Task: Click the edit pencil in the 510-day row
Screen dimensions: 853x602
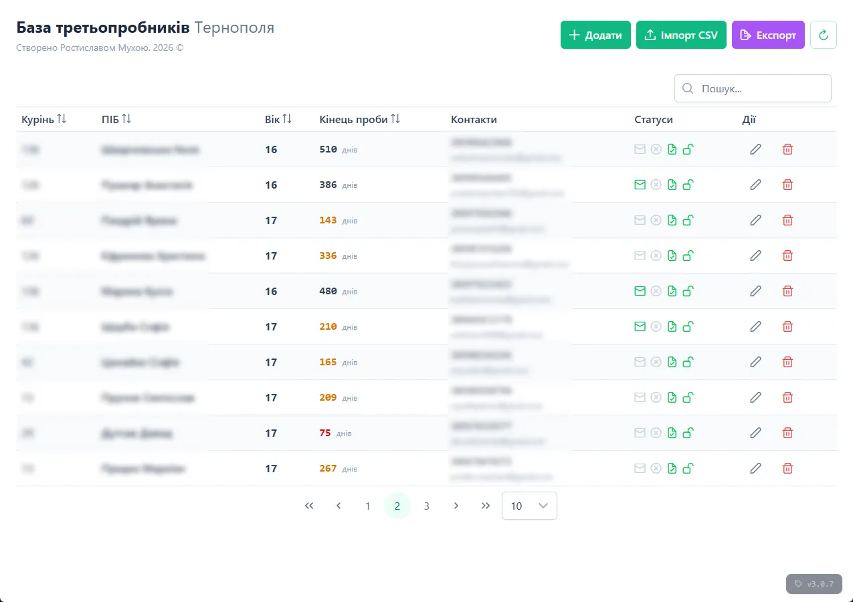Action: tap(755, 149)
